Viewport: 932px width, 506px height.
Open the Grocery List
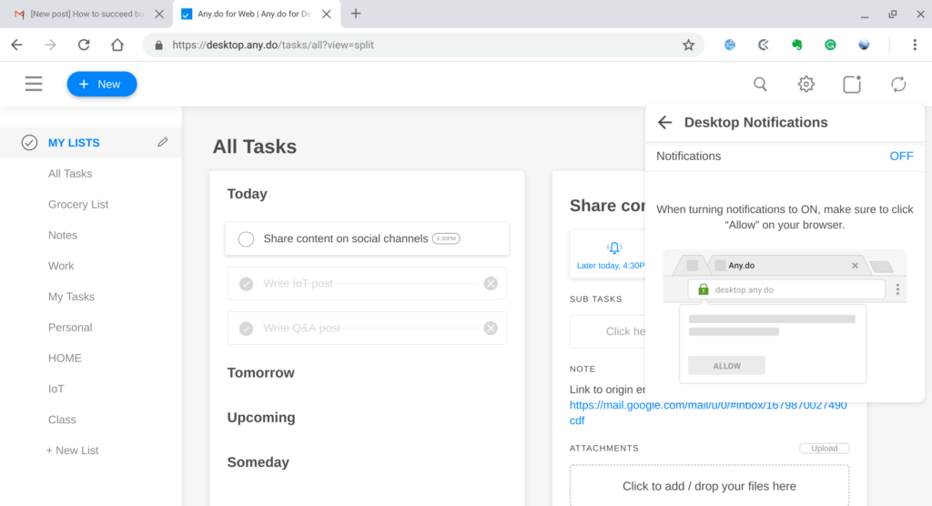tap(78, 205)
